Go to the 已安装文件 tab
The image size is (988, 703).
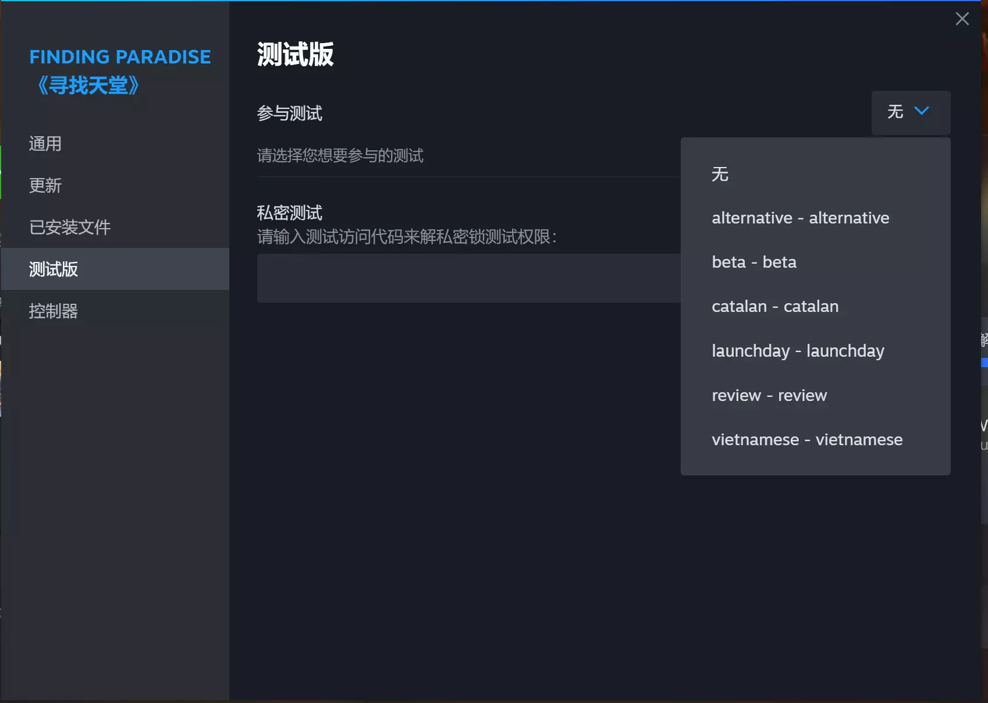tap(115, 227)
